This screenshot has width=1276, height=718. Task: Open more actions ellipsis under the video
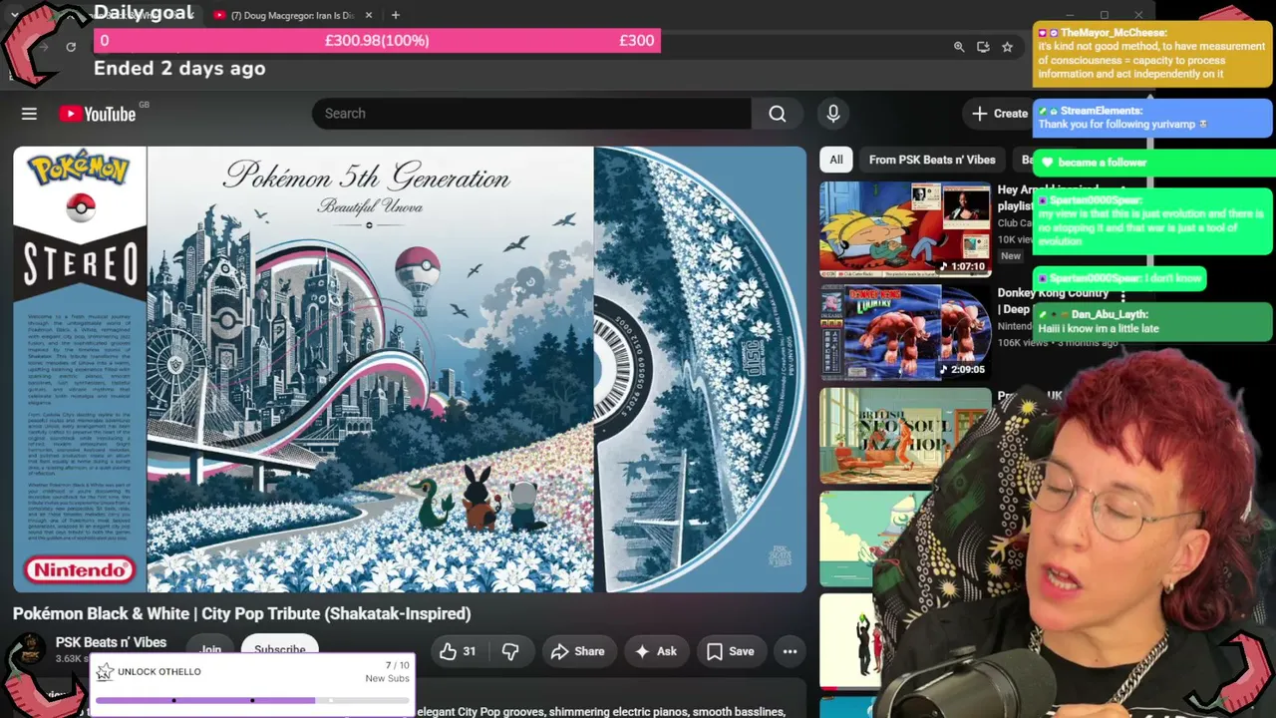[x=790, y=652]
